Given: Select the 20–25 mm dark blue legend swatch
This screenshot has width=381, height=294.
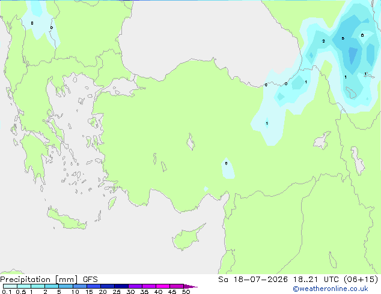Looking at the screenshot, I should (108, 286).
